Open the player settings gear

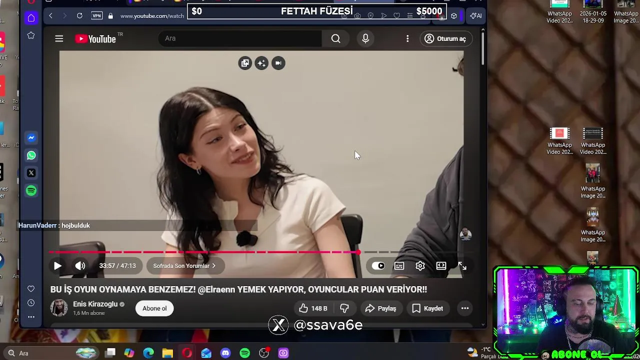(420, 266)
